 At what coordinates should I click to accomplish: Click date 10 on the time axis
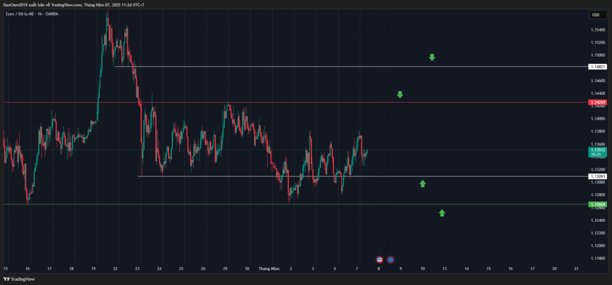point(423,269)
